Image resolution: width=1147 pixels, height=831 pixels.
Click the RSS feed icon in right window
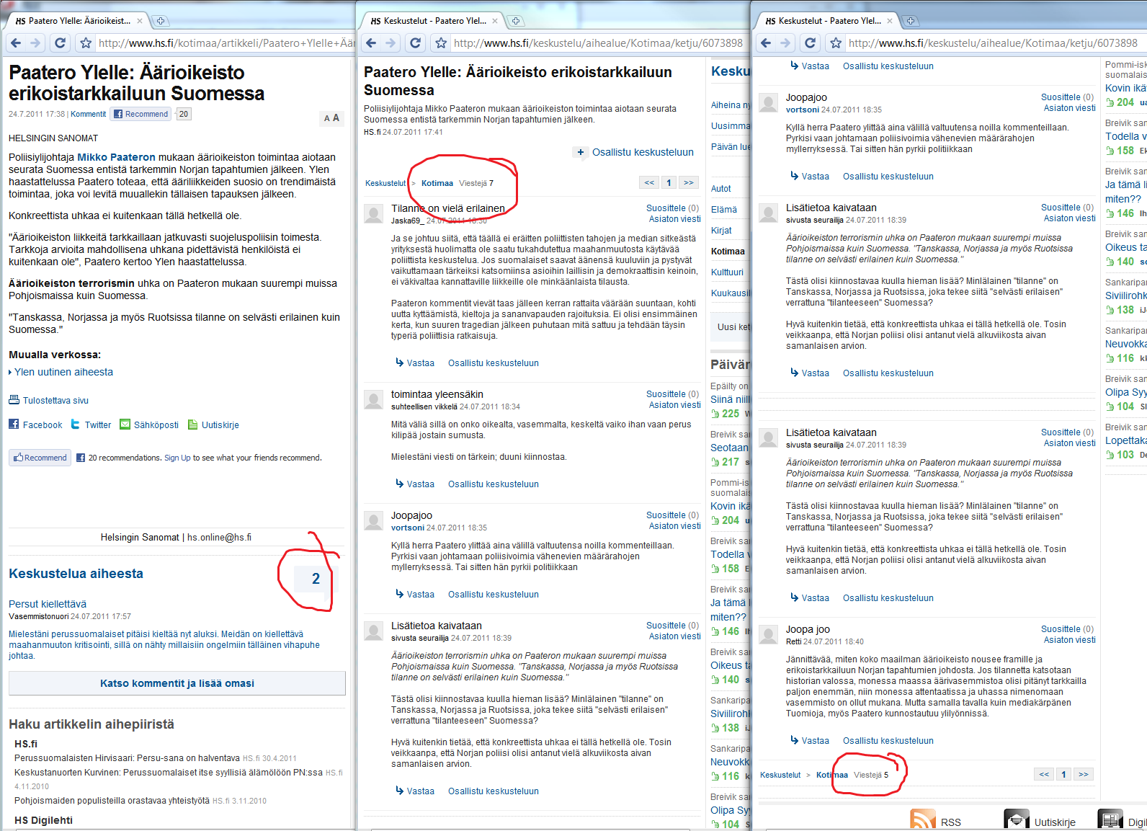(x=923, y=820)
